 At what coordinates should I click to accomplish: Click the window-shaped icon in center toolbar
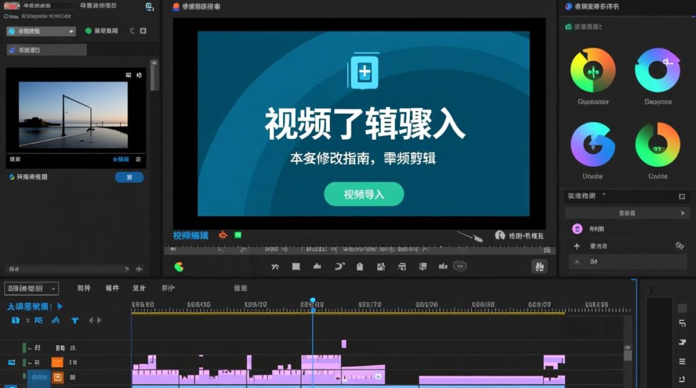coord(402,267)
